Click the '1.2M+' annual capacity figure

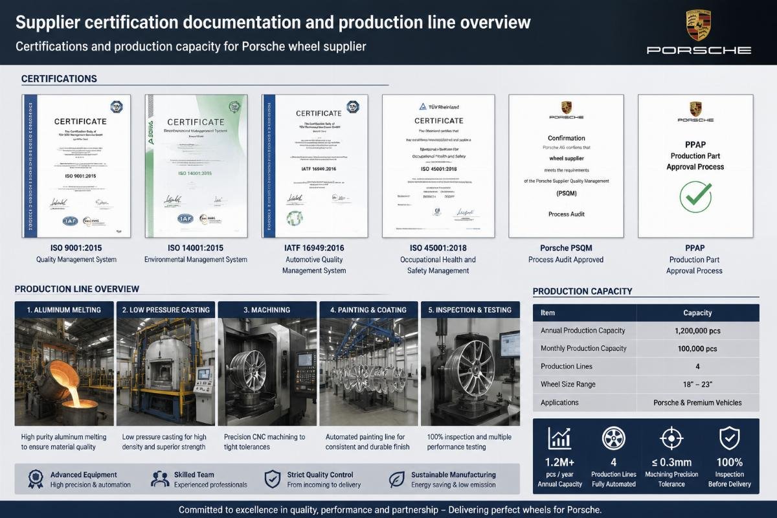pos(559,463)
